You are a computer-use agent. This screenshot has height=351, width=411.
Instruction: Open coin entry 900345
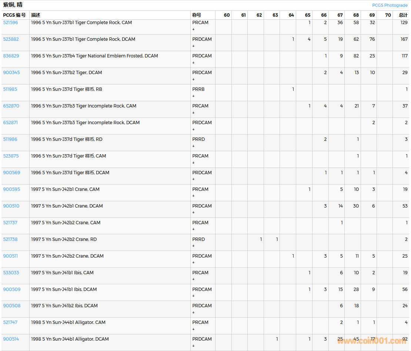click(x=11, y=73)
